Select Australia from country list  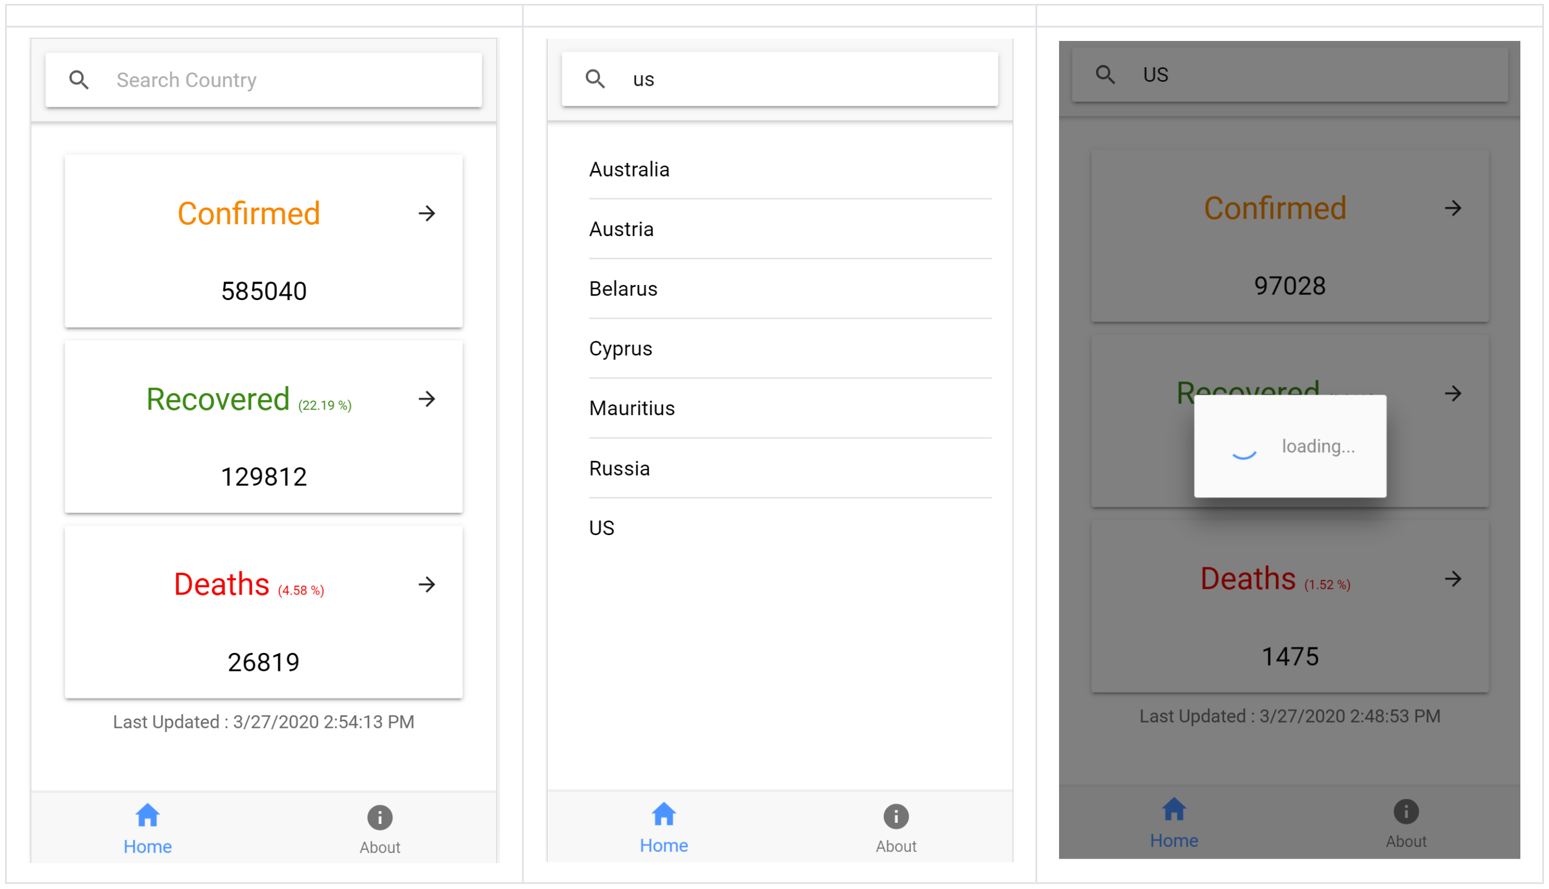pyautogui.click(x=629, y=170)
